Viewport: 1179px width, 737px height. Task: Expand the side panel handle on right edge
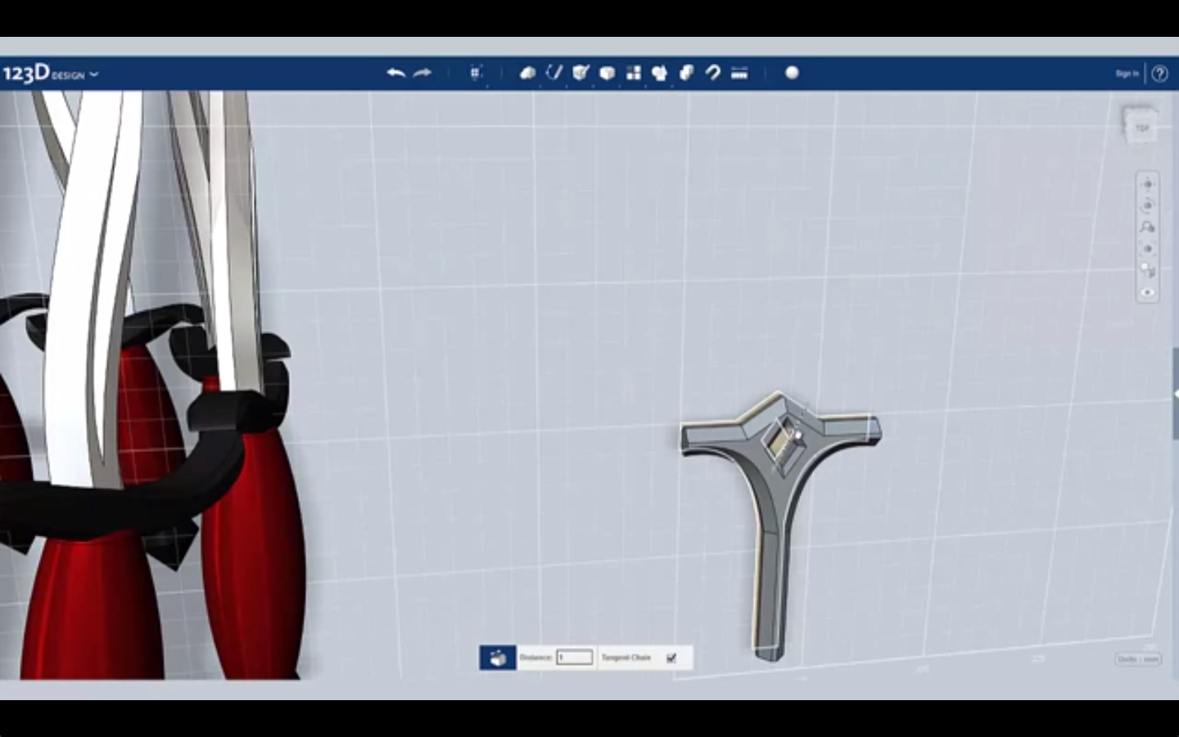tap(1175, 395)
